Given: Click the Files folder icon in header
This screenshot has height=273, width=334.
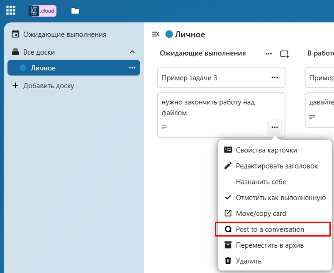Looking at the screenshot, I should [x=75, y=11].
